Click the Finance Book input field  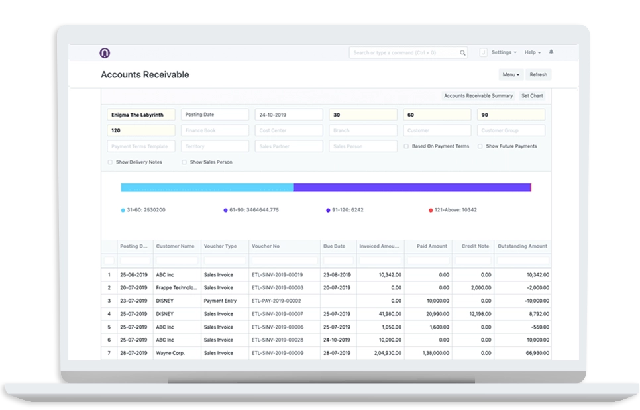pyautogui.click(x=215, y=130)
